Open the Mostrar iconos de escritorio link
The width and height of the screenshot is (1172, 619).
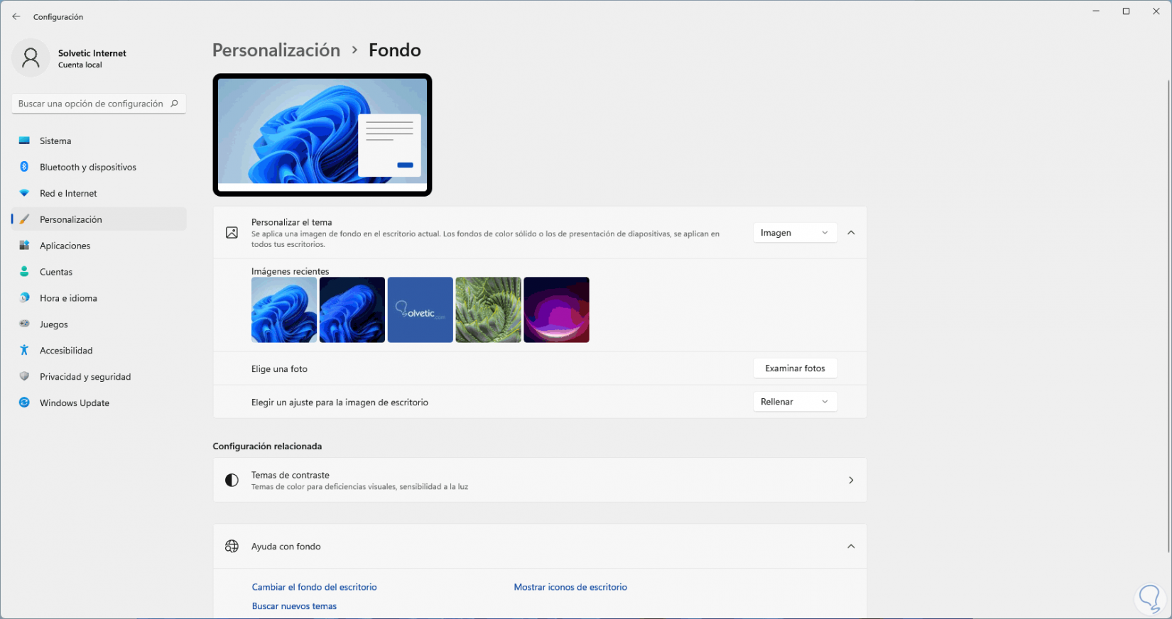(x=570, y=587)
